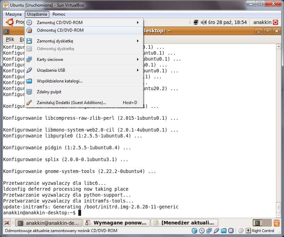Click the terminal window menu icon
The image size is (284, 237).
coord(7,31)
